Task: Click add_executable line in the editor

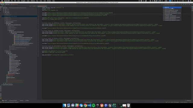Action: [58, 55]
